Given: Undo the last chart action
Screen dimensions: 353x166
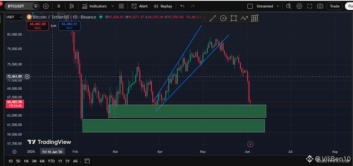Looking at the screenshot, I should pyautogui.click(x=182, y=6).
